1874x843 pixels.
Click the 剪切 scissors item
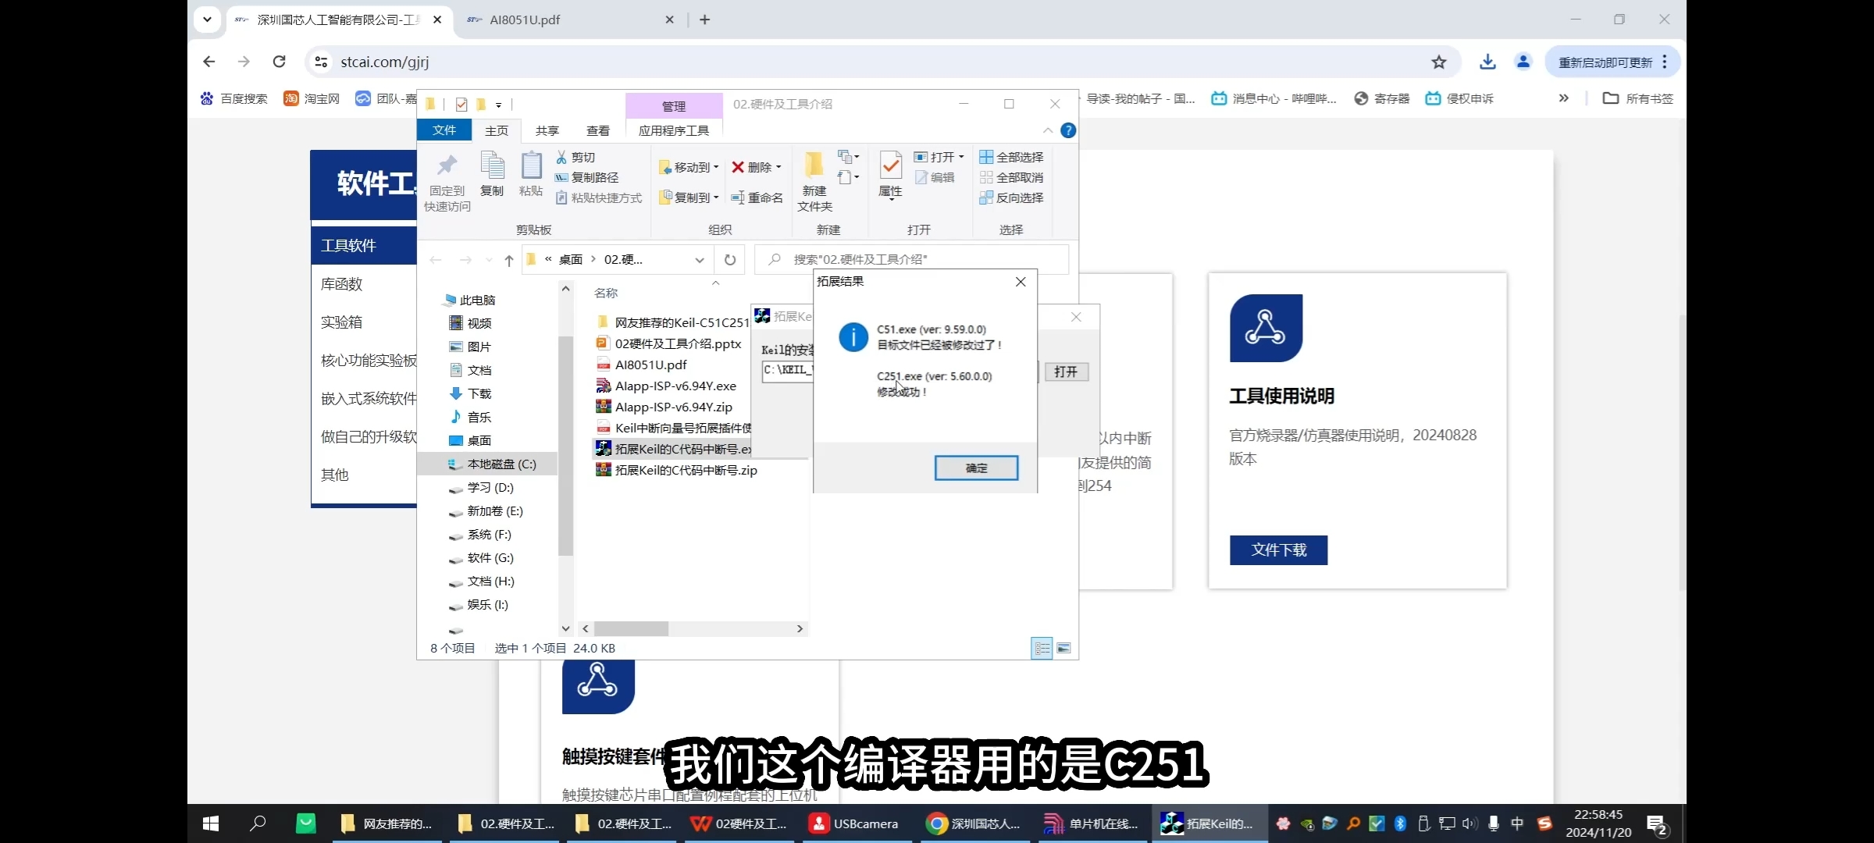[575, 157]
